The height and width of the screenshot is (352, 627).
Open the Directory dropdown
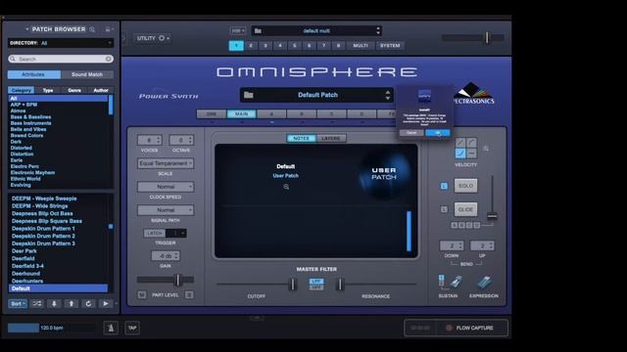pyautogui.click(x=61, y=43)
